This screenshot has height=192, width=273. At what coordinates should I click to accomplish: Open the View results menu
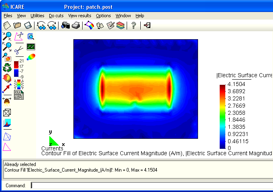click(x=79, y=16)
